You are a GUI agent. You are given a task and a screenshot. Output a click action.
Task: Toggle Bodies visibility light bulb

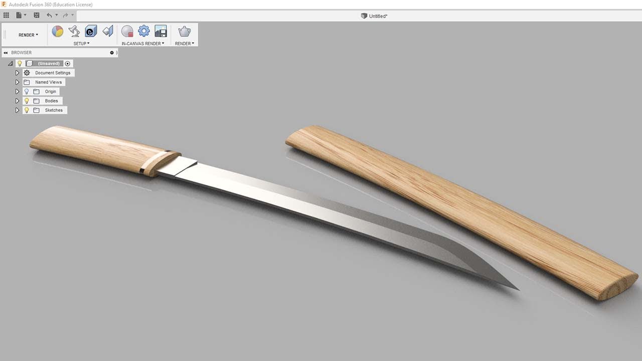pos(27,101)
